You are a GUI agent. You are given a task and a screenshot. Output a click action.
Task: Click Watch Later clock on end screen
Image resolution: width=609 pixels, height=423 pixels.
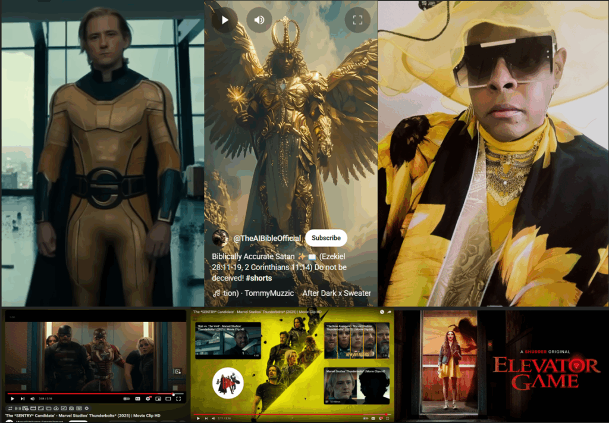click(382, 312)
